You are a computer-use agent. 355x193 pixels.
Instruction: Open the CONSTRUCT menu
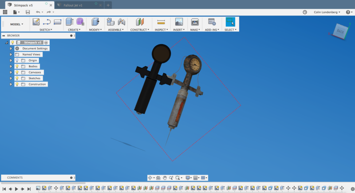[x=140, y=30]
